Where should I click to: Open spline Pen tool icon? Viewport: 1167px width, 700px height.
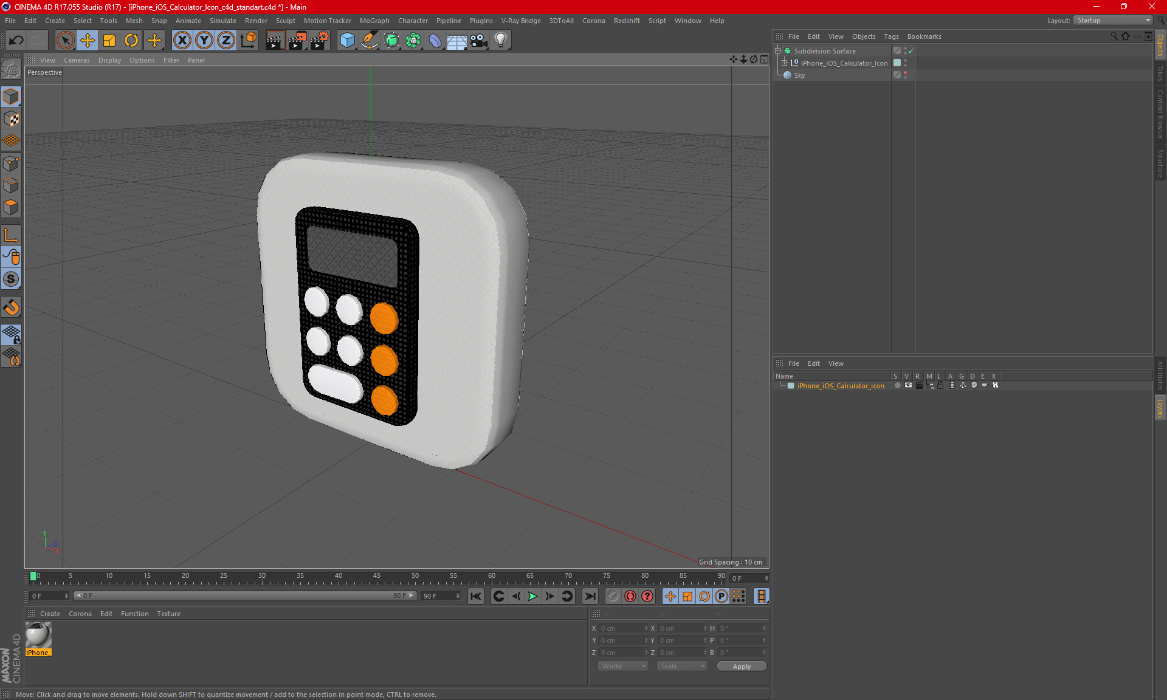tap(370, 41)
